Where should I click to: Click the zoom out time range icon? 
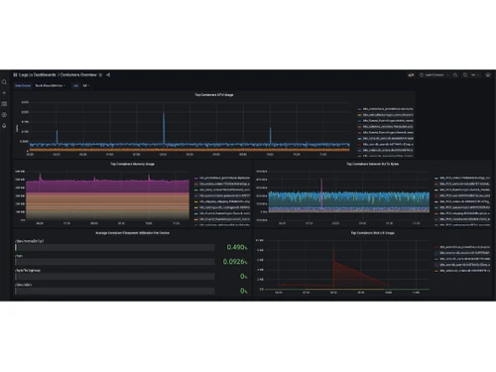tap(455, 75)
